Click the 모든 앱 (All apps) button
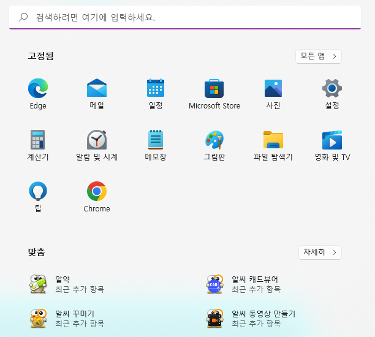This screenshot has height=337, width=375. (318, 56)
